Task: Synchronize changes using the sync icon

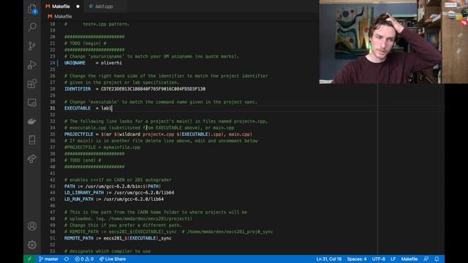Action: coord(67,259)
